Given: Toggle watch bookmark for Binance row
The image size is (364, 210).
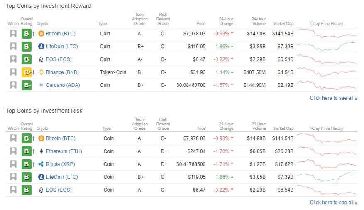Looking at the screenshot, I should click(13, 72).
